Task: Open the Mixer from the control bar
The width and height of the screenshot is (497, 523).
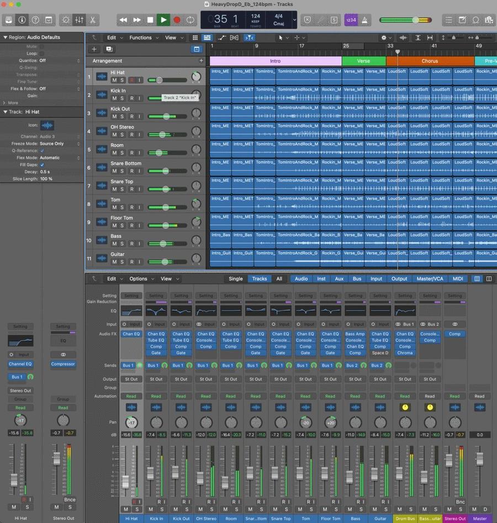Action: pyautogui.click(x=79, y=20)
